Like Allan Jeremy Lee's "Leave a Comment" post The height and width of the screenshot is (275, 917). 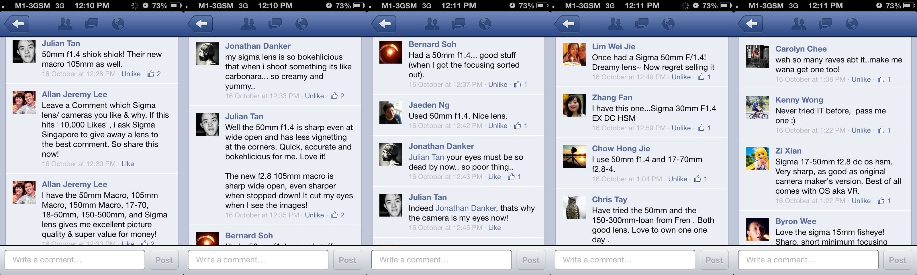(x=128, y=164)
